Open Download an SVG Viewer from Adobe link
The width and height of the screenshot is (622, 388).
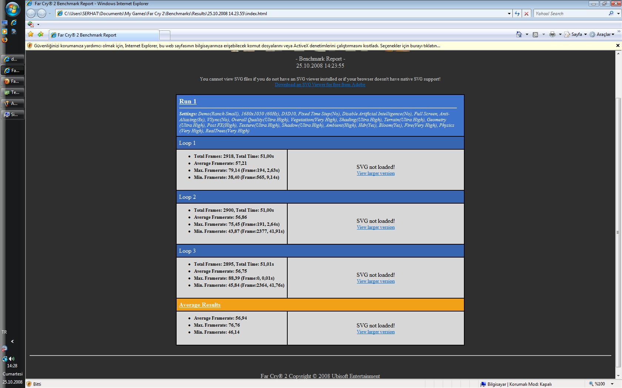click(320, 85)
